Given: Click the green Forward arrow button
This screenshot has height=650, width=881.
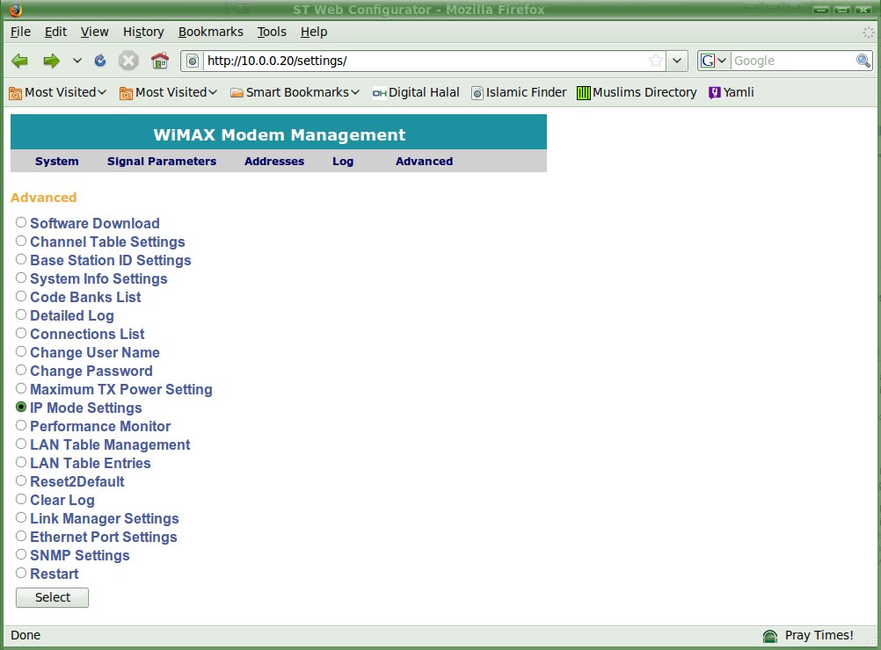Looking at the screenshot, I should (x=51, y=61).
